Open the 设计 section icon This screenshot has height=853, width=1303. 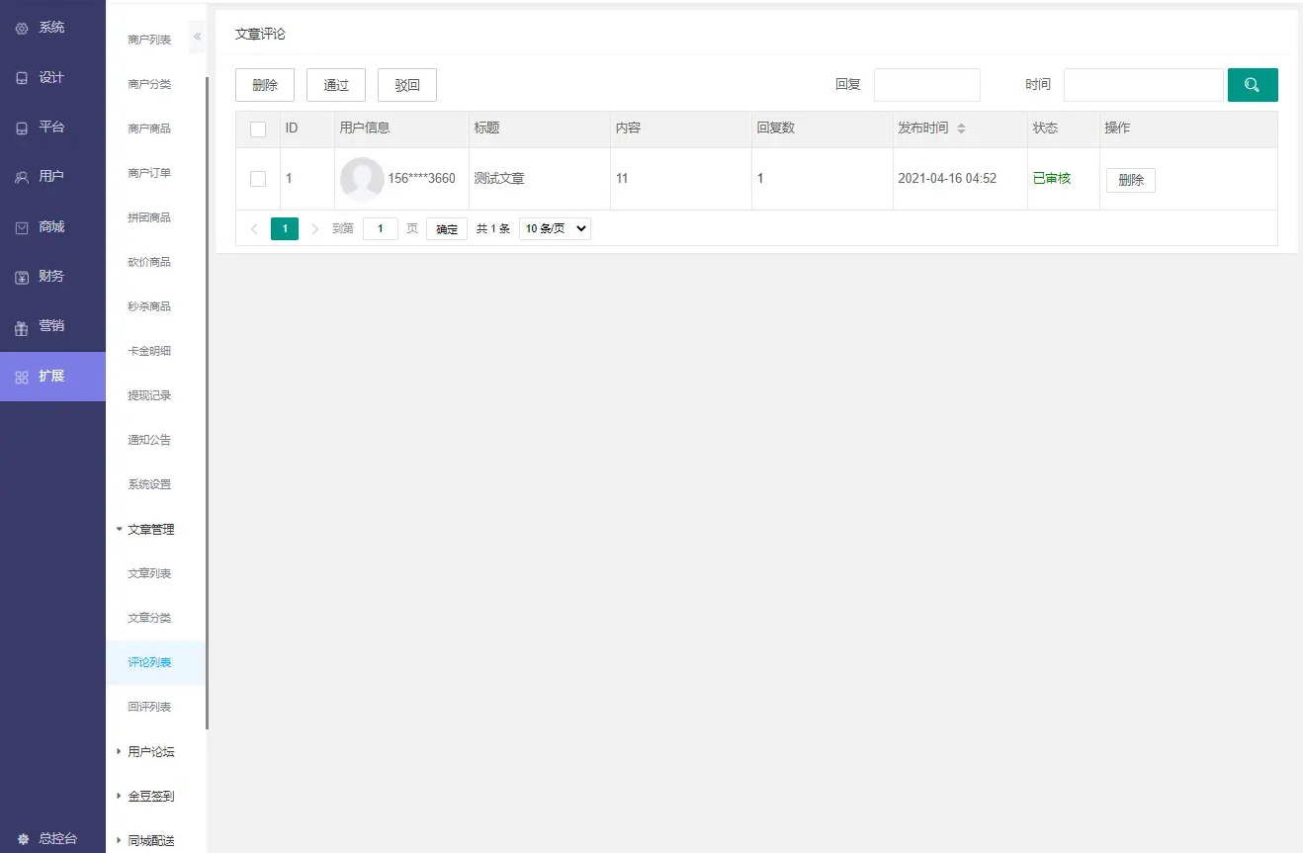tap(22, 78)
